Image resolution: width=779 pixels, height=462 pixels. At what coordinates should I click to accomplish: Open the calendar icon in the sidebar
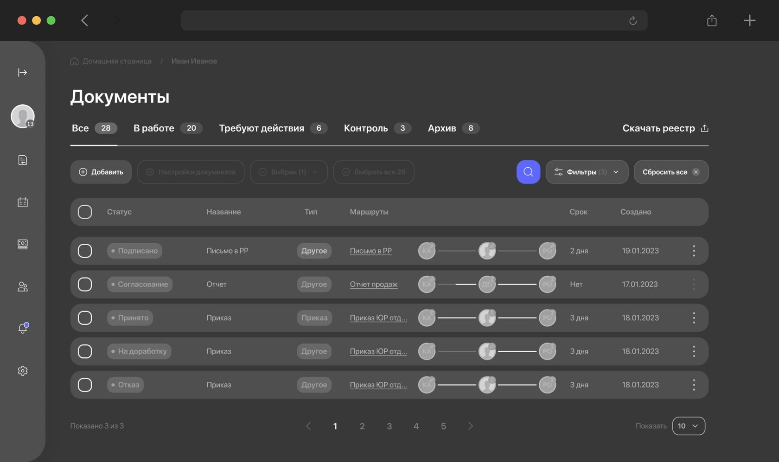(22, 202)
